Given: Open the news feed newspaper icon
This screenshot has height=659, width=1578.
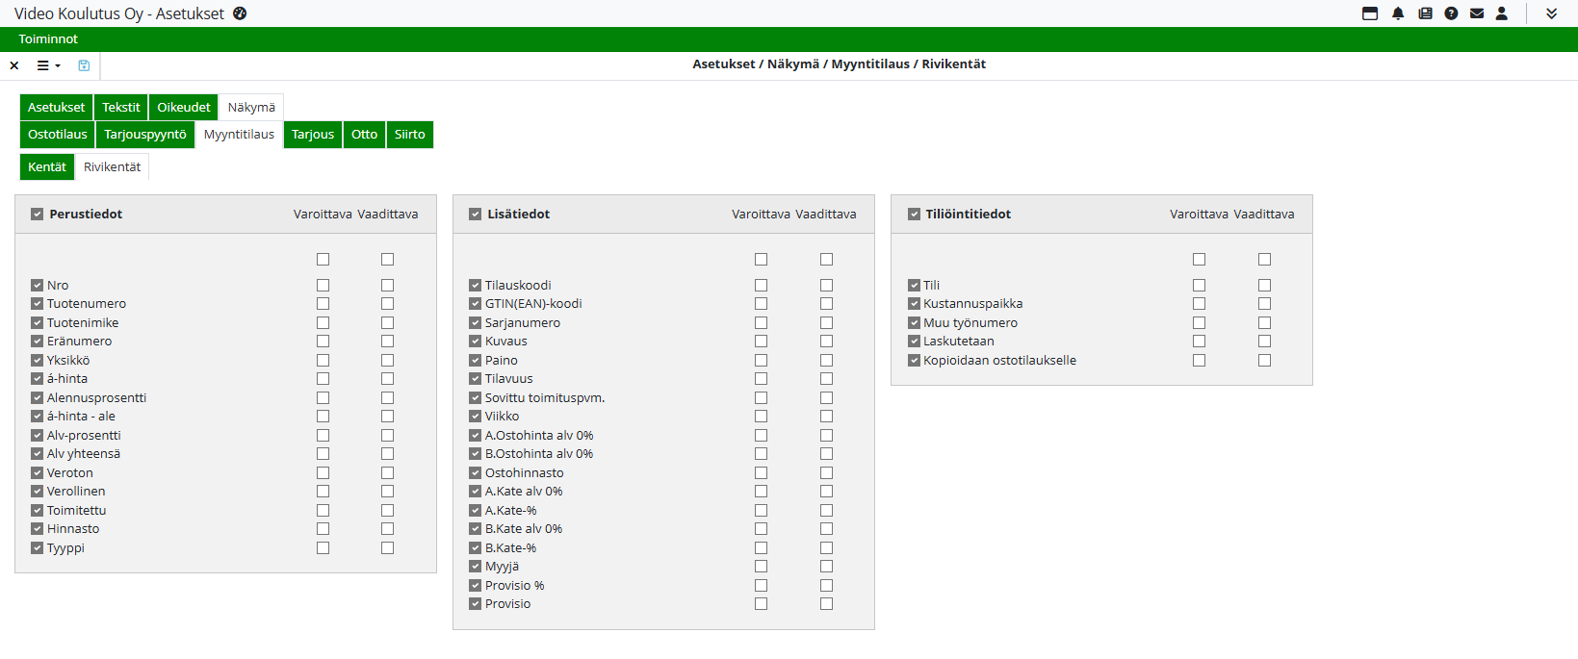Looking at the screenshot, I should pos(1425,13).
